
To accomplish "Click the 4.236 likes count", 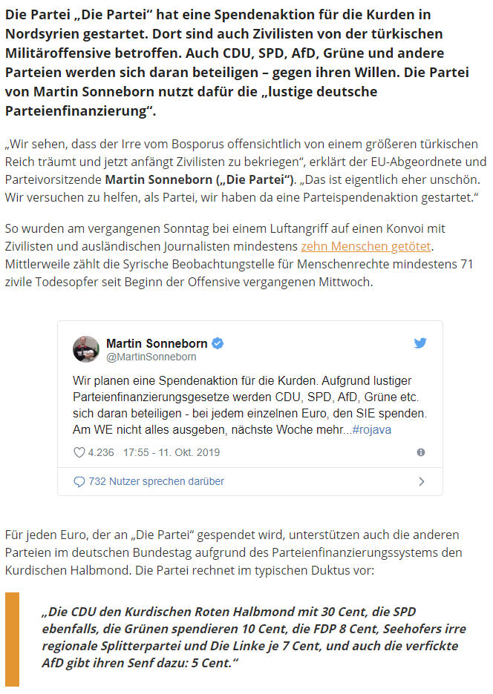I will click(101, 452).
